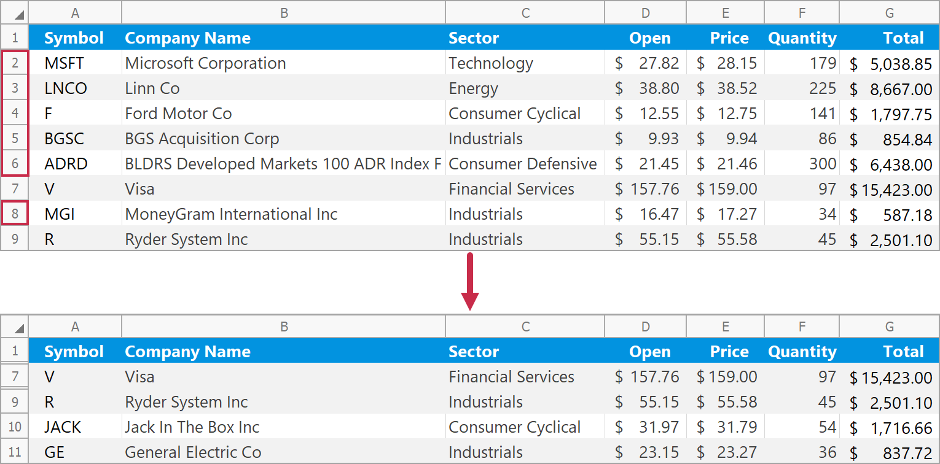The width and height of the screenshot is (940, 464).
Task: Click the hidden rows divider above row 9
Action: pyautogui.click(x=15, y=389)
